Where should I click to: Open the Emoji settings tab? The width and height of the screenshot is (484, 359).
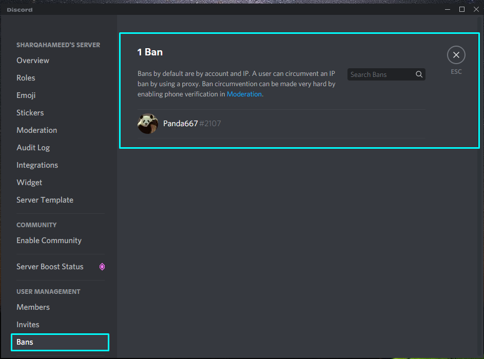point(26,95)
